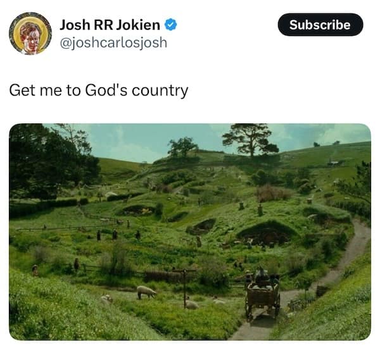Visit the @joshcarlosjosh handle link
This screenshot has height=355, width=380.
[x=113, y=43]
